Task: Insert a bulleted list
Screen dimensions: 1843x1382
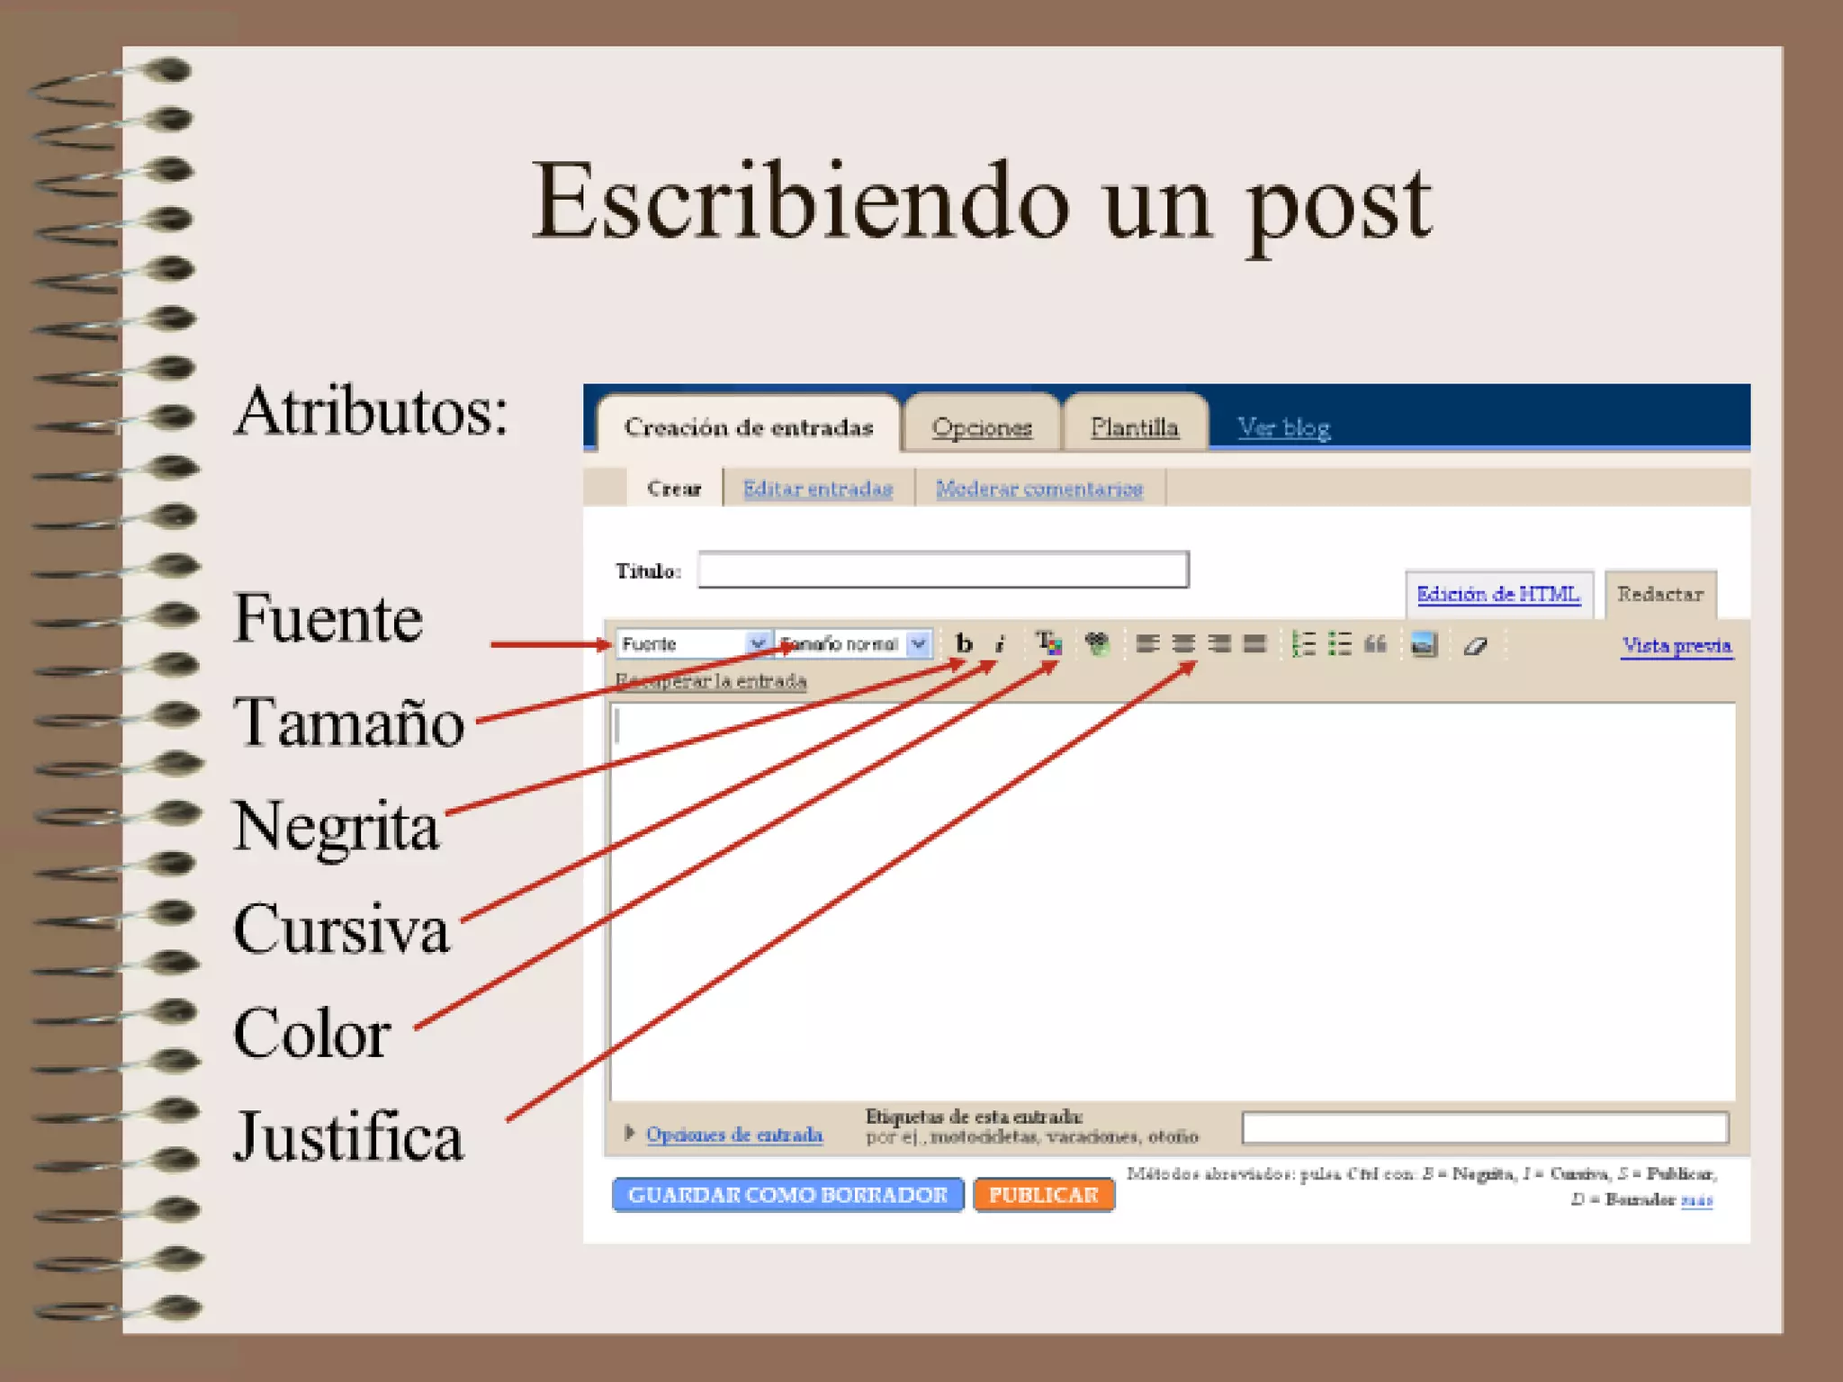Action: coord(1340,643)
